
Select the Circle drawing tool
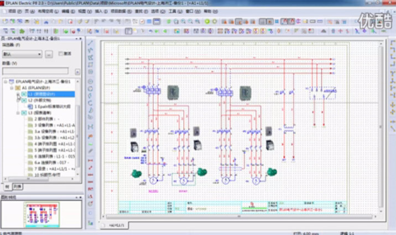pyautogui.click(x=90, y=82)
